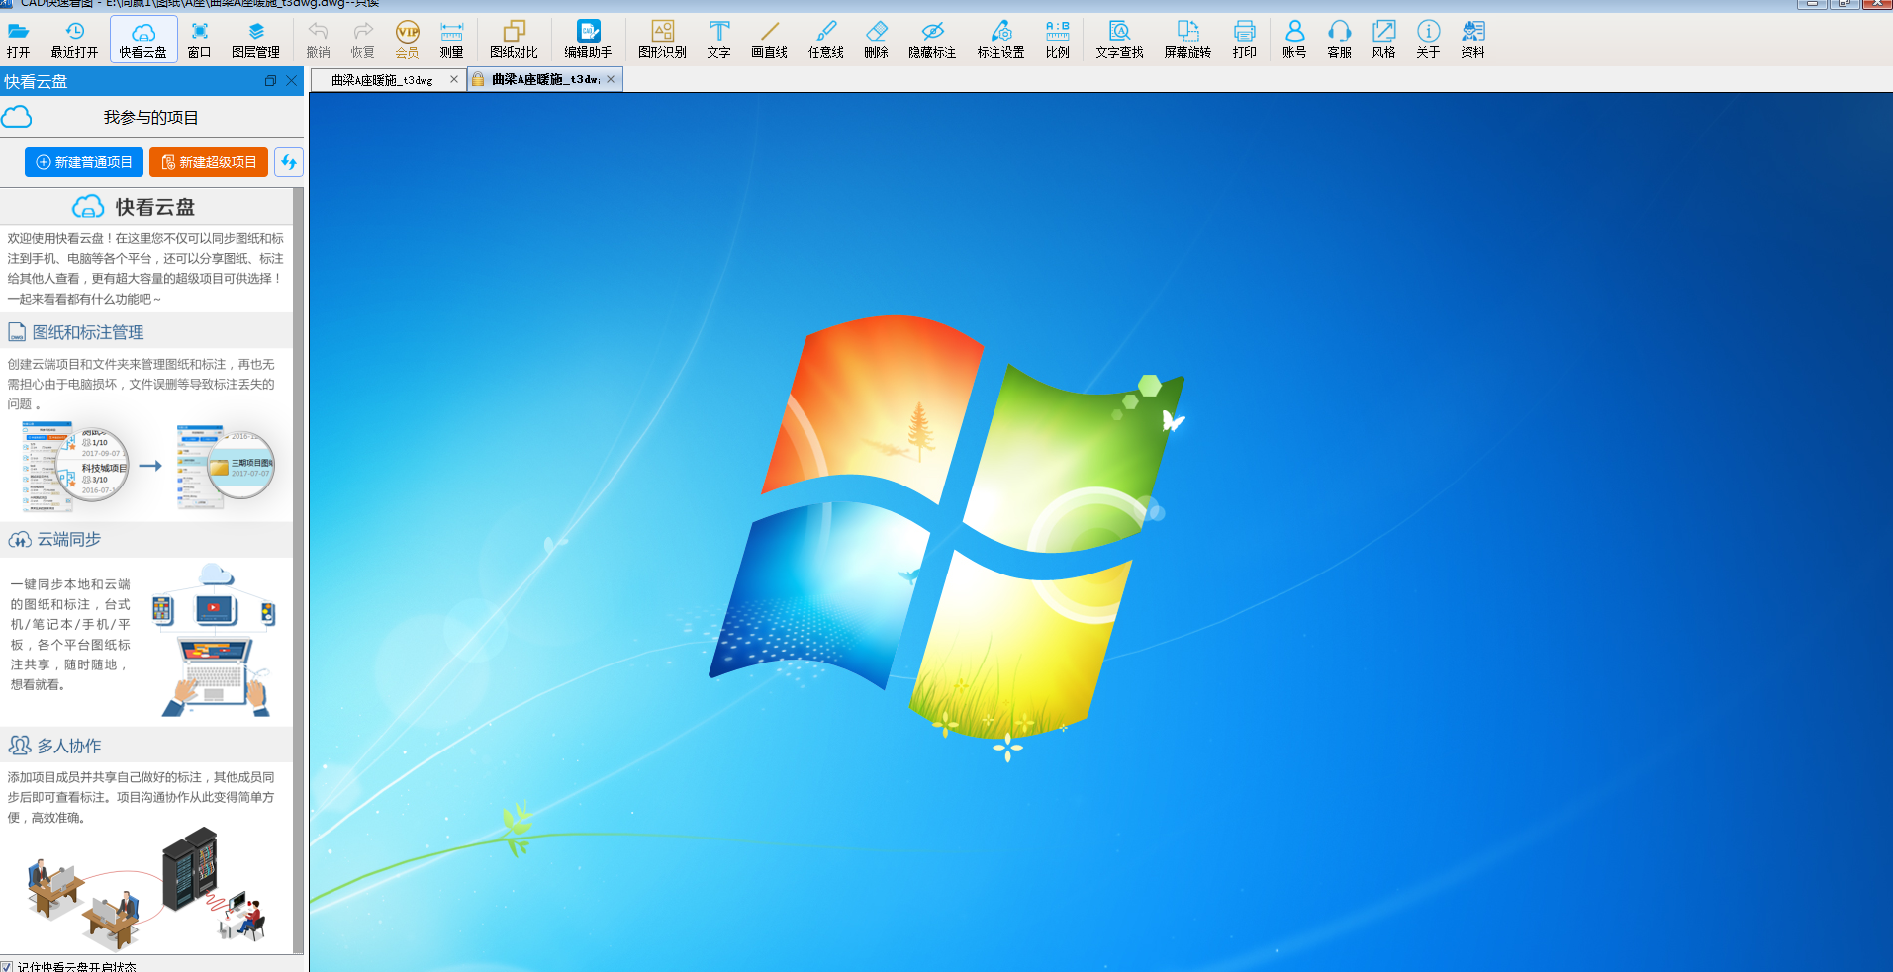Select the 测量 measure tool
The image size is (1893, 972).
(x=451, y=40)
